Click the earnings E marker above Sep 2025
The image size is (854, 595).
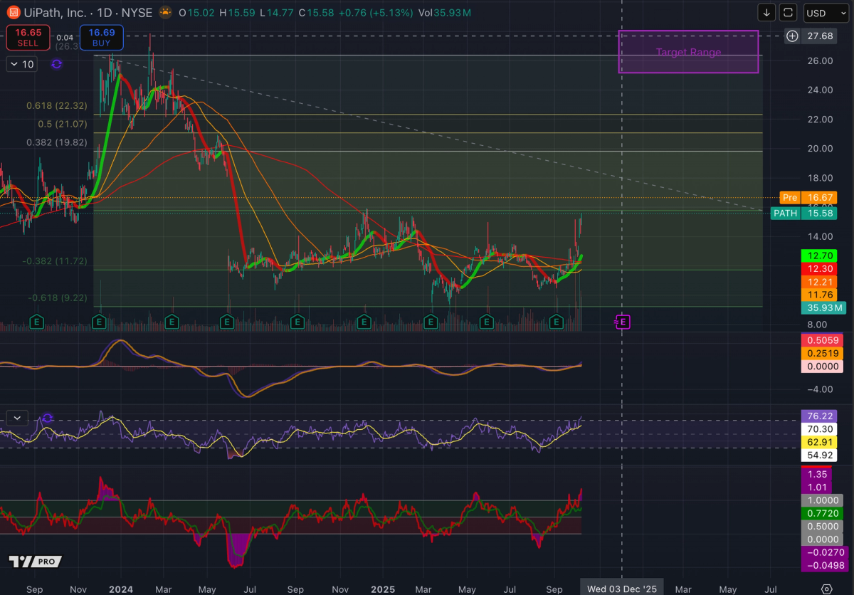coord(557,322)
